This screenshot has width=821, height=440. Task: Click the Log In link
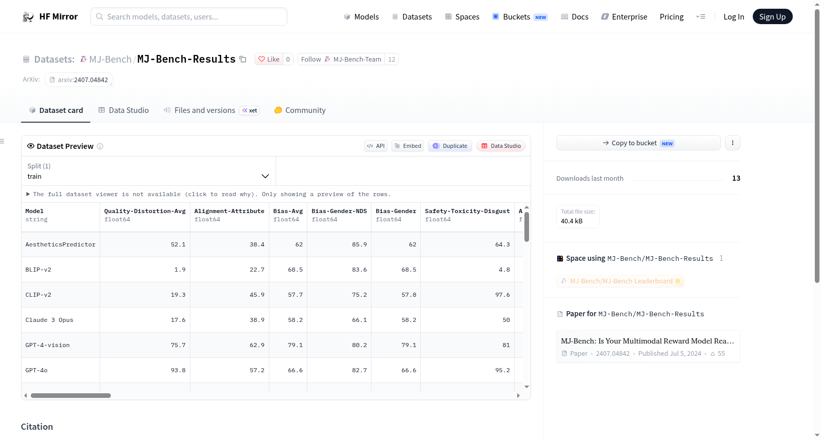point(734,17)
